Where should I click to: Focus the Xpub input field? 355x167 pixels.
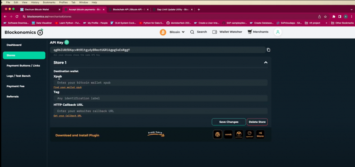[161, 82]
